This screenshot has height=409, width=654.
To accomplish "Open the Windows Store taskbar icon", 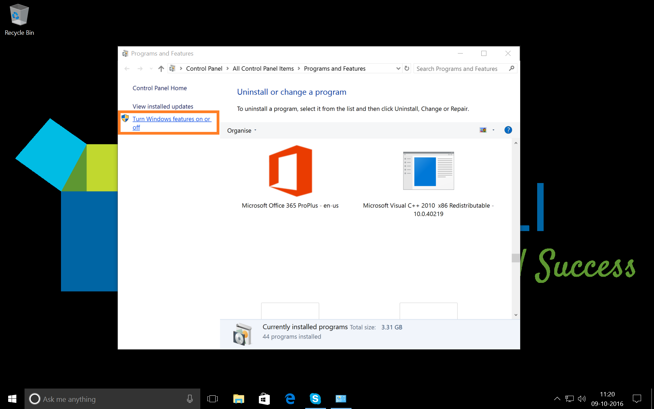I will point(264,399).
